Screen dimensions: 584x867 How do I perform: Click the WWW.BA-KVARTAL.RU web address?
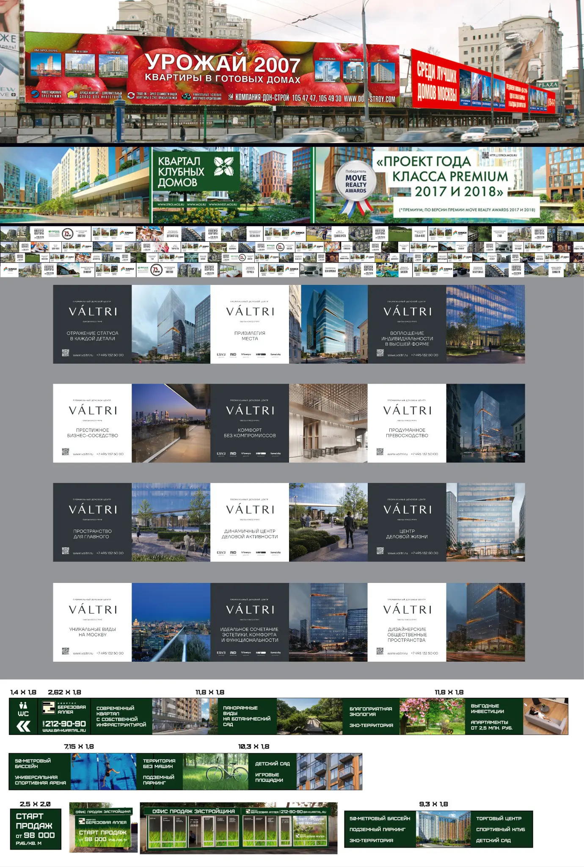click(64, 730)
